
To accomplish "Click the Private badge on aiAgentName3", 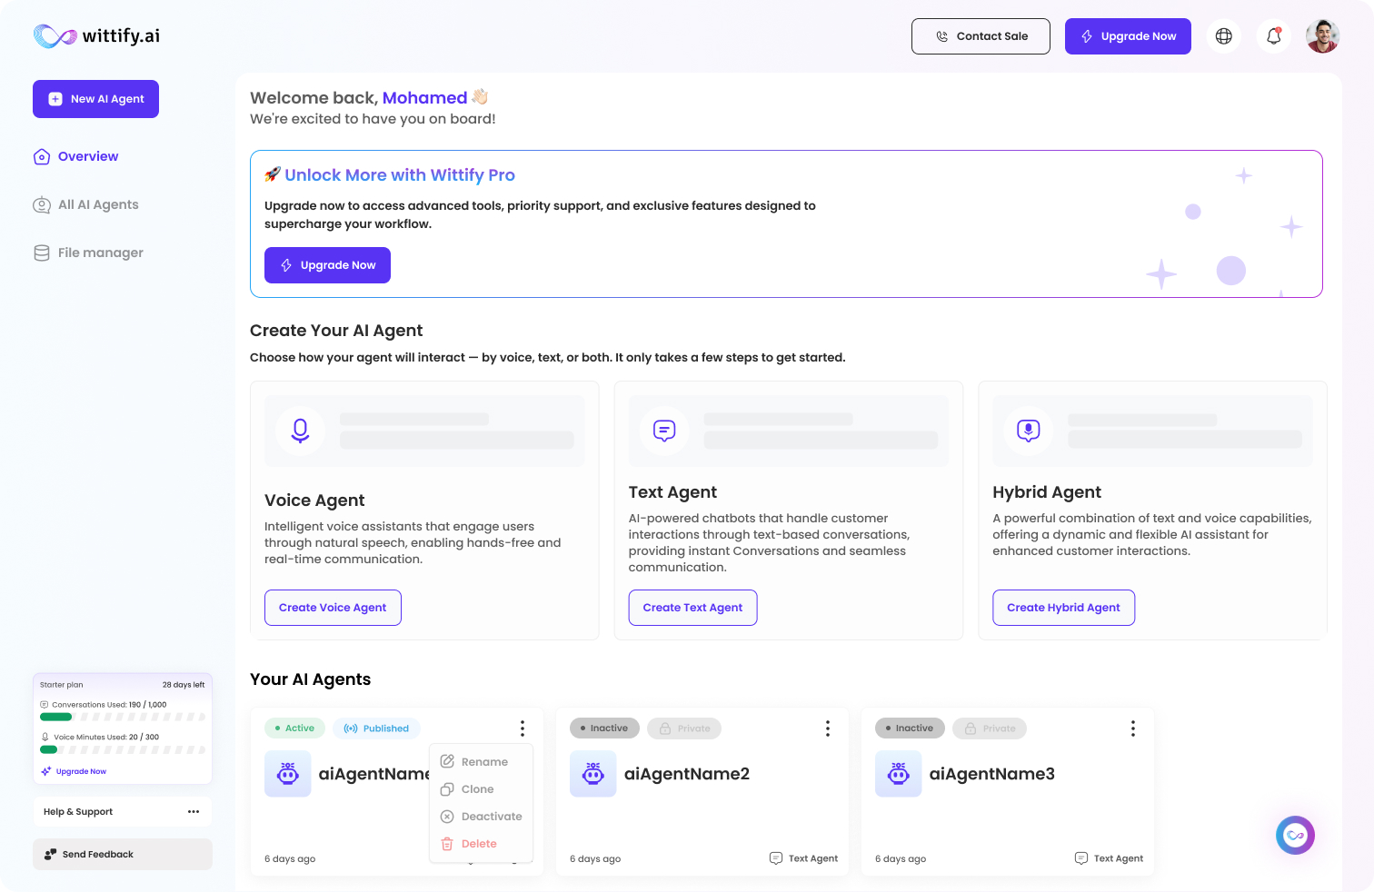I will (x=990, y=728).
